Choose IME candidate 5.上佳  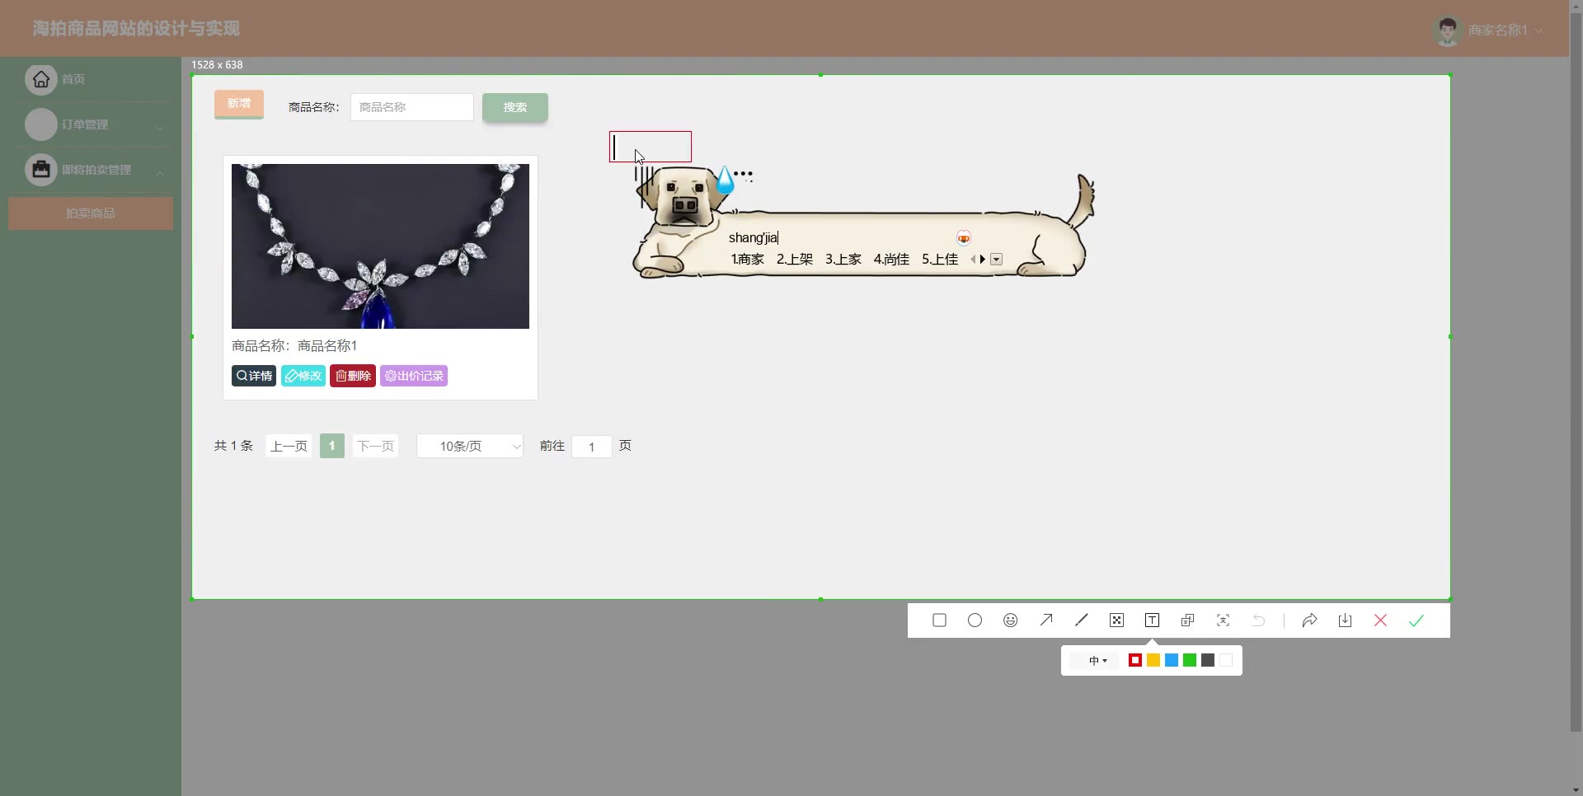940,260
